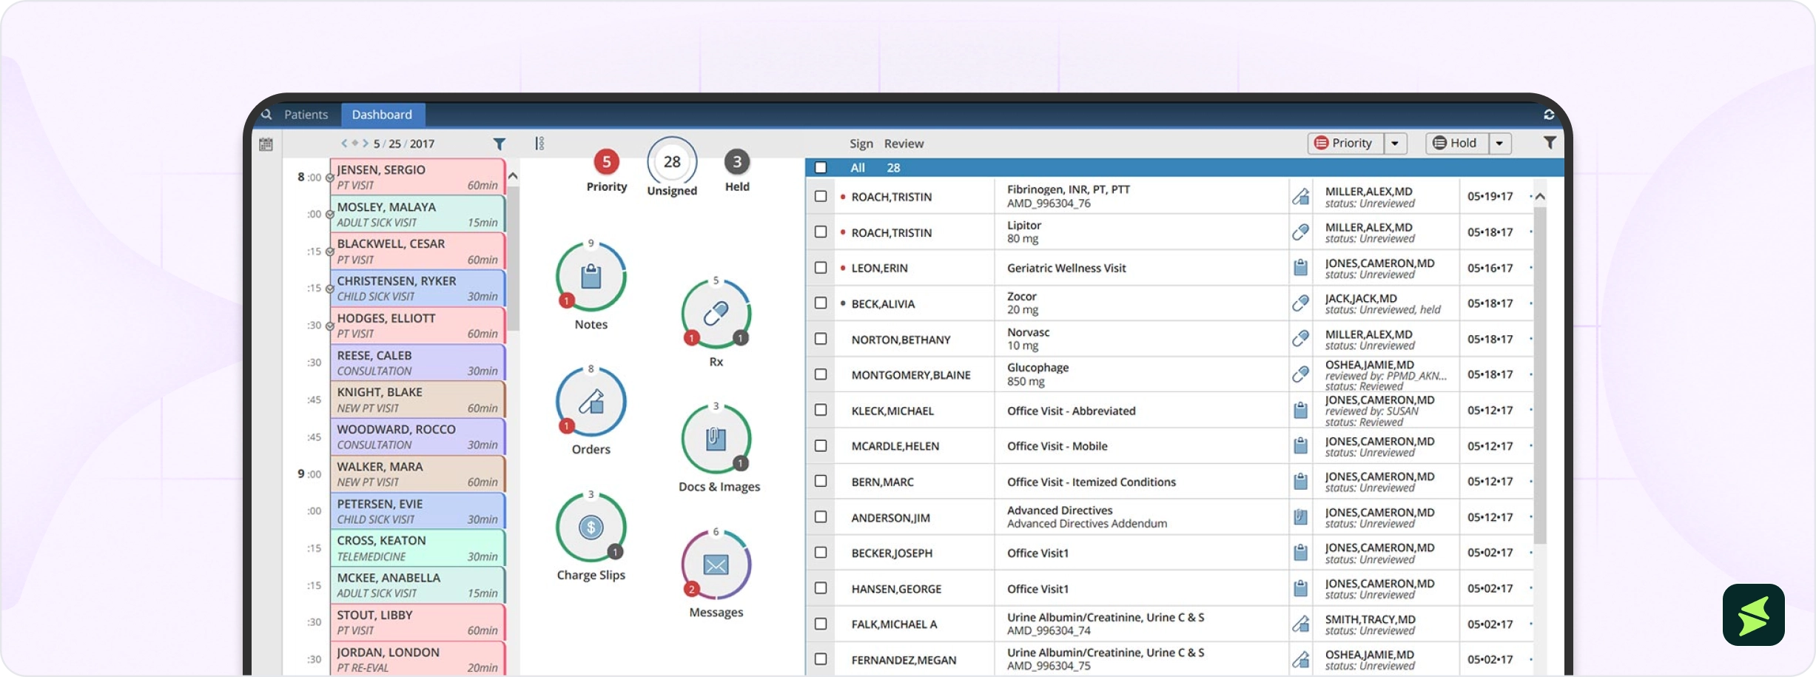Open the Docs & Images circle icon
The height and width of the screenshot is (677, 1816).
(x=716, y=439)
